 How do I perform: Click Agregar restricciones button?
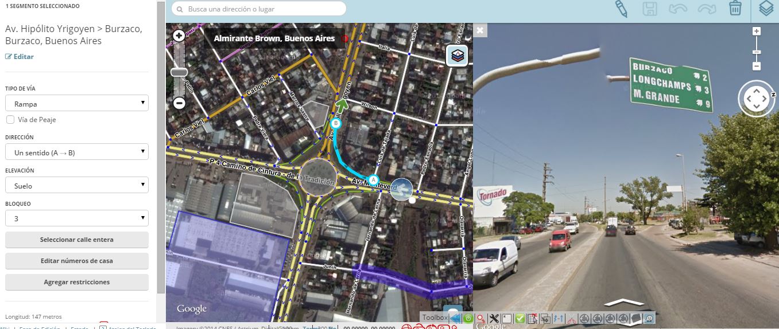(x=77, y=282)
